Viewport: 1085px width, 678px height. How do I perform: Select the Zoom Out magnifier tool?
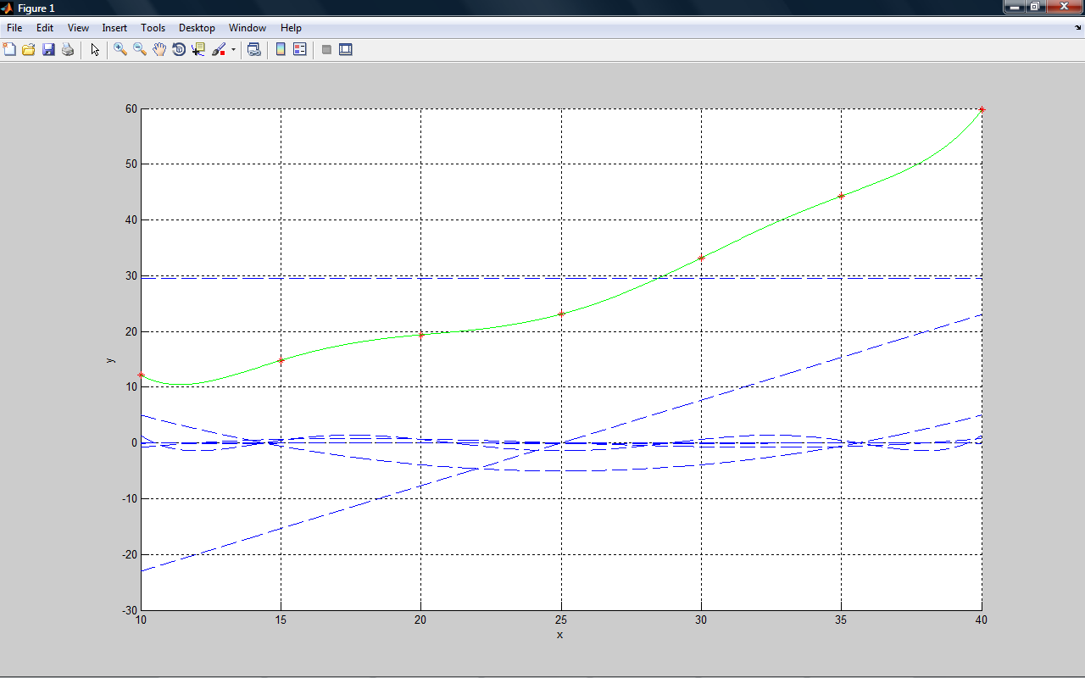click(x=140, y=50)
